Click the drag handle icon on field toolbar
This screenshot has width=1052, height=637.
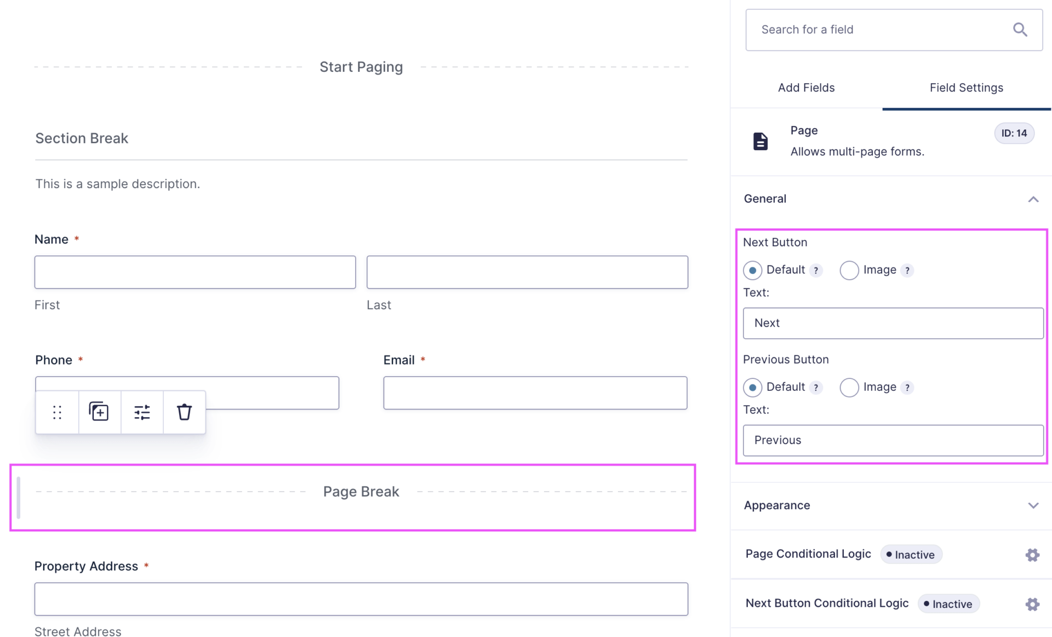click(x=57, y=412)
